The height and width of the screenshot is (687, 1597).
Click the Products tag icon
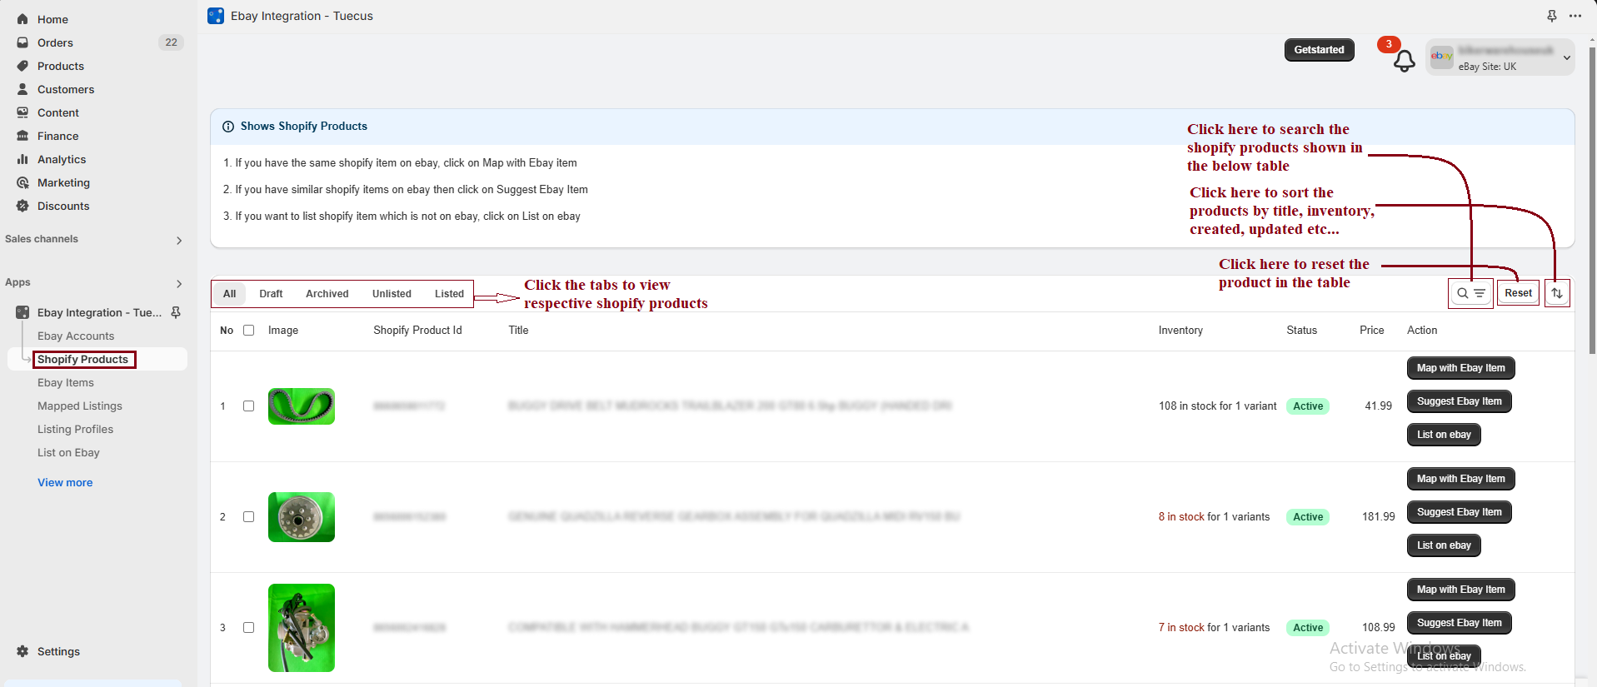(x=22, y=66)
